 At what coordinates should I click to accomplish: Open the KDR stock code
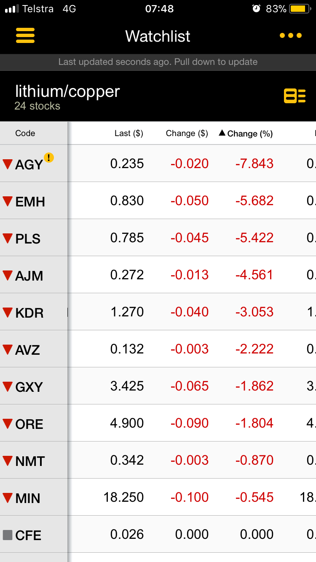(29, 313)
